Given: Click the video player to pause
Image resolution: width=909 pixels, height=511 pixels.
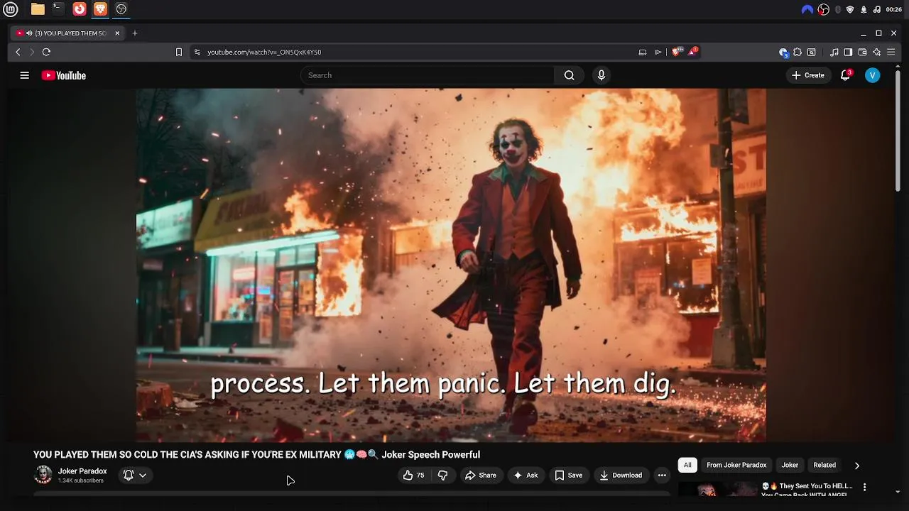Looking at the screenshot, I should 451,265.
